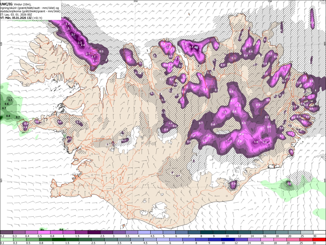Click the 'IT: Lau. 03. 01. 2026 00Z' initial time line
The width and height of the screenshot is (326, 245).
(16, 15)
